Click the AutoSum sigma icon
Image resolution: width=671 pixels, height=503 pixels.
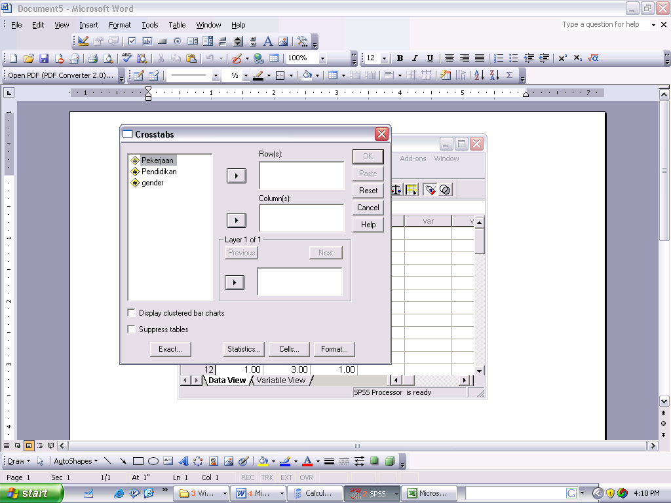(x=509, y=75)
